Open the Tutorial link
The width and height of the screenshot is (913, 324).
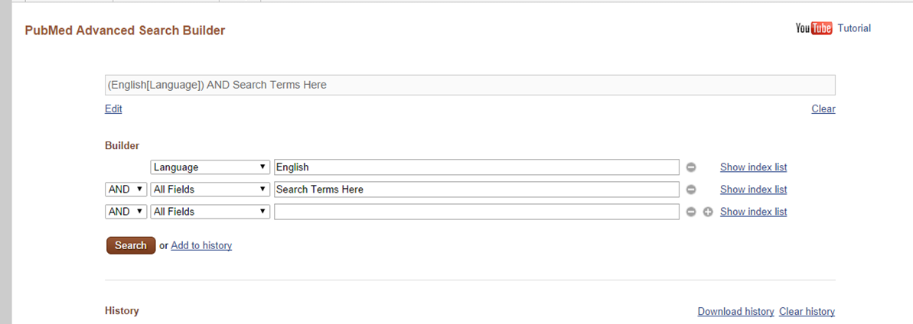[x=854, y=28]
